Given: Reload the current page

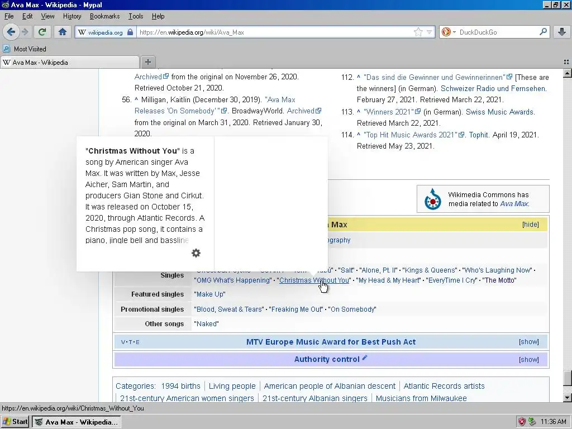Looking at the screenshot, I should [42, 32].
